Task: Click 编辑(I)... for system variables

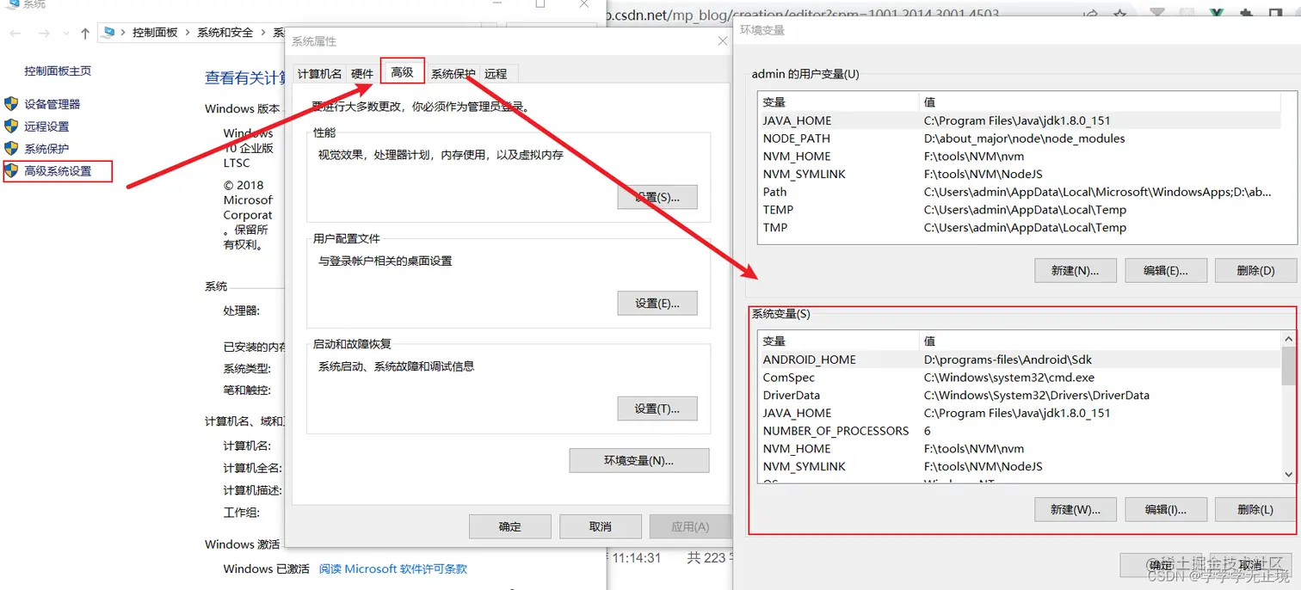Action: coord(1166,509)
